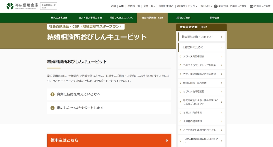Open とかち酒文化再現プロジェクト sidebar link
The height and width of the screenshot is (147, 273).
(x=201, y=130)
